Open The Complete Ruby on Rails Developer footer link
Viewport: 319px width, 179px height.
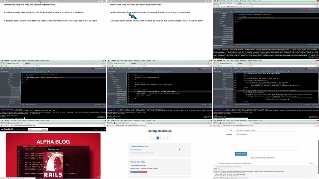237,163
